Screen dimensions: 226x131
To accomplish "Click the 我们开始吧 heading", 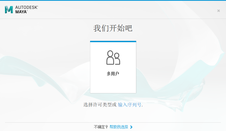I will pyautogui.click(x=113, y=28).
